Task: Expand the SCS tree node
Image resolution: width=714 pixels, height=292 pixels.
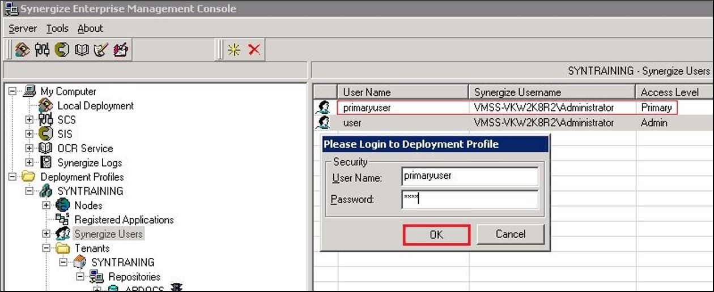Action: click(29, 120)
